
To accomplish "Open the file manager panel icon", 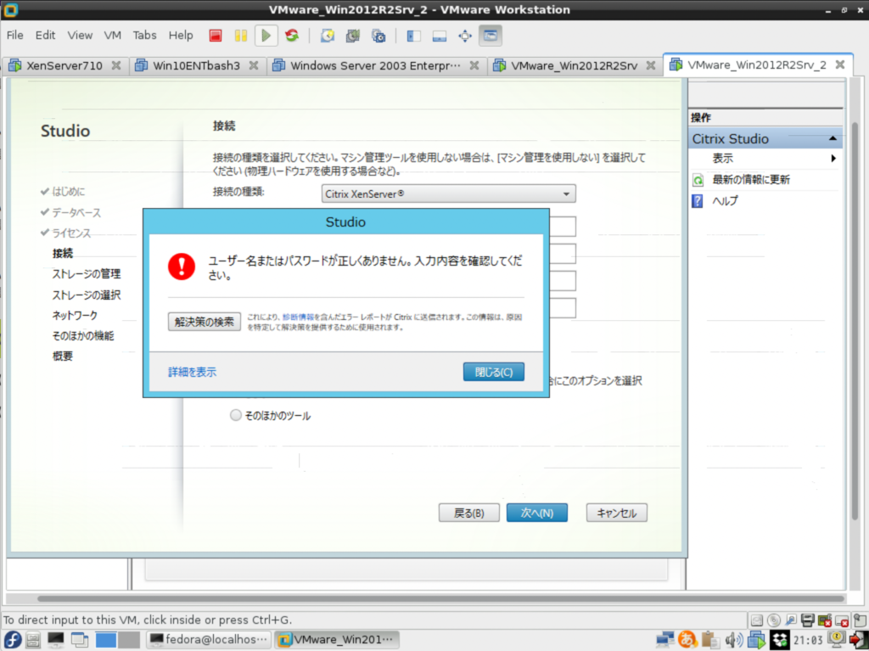I will click(x=33, y=639).
